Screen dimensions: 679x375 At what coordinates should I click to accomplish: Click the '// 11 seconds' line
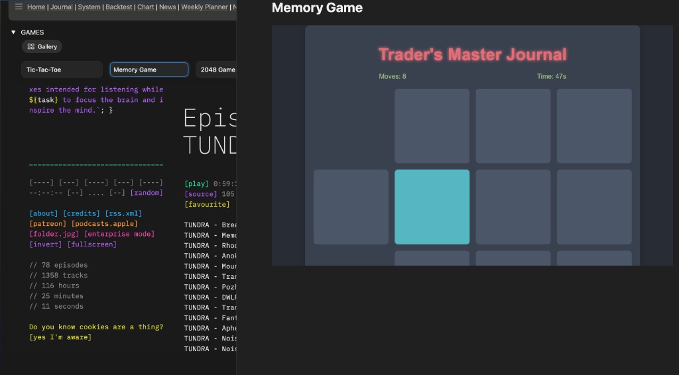(x=56, y=307)
